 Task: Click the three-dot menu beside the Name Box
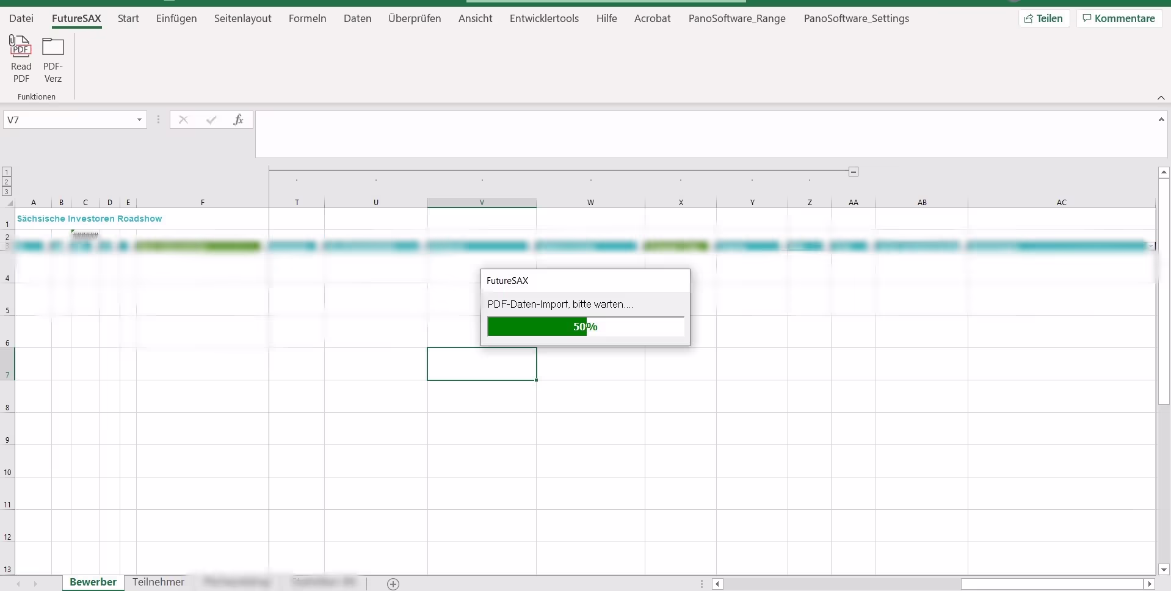(x=158, y=120)
